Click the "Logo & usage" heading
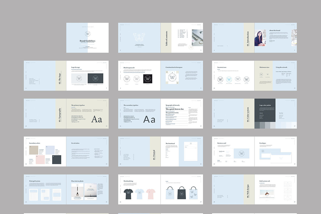Image resolution: width=321 pixels, height=214 pixels. tap(76, 67)
